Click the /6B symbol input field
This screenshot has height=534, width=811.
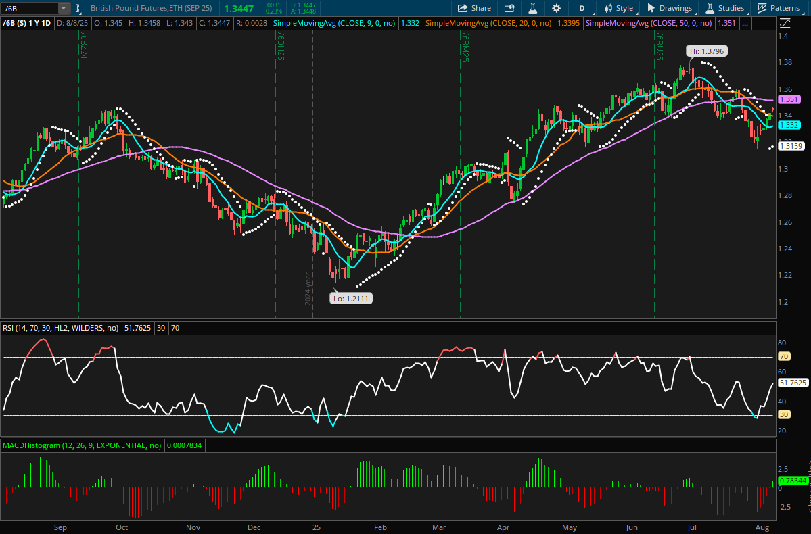pos(30,8)
